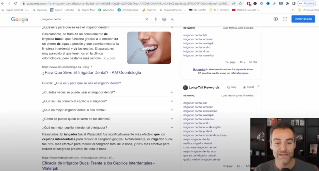
Task: Click the 'Buy credits' link
Action: (x=199, y=69)
